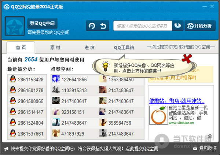220x155 pixels.
Task: Click the feedback envelope icon
Action: click(195, 148)
